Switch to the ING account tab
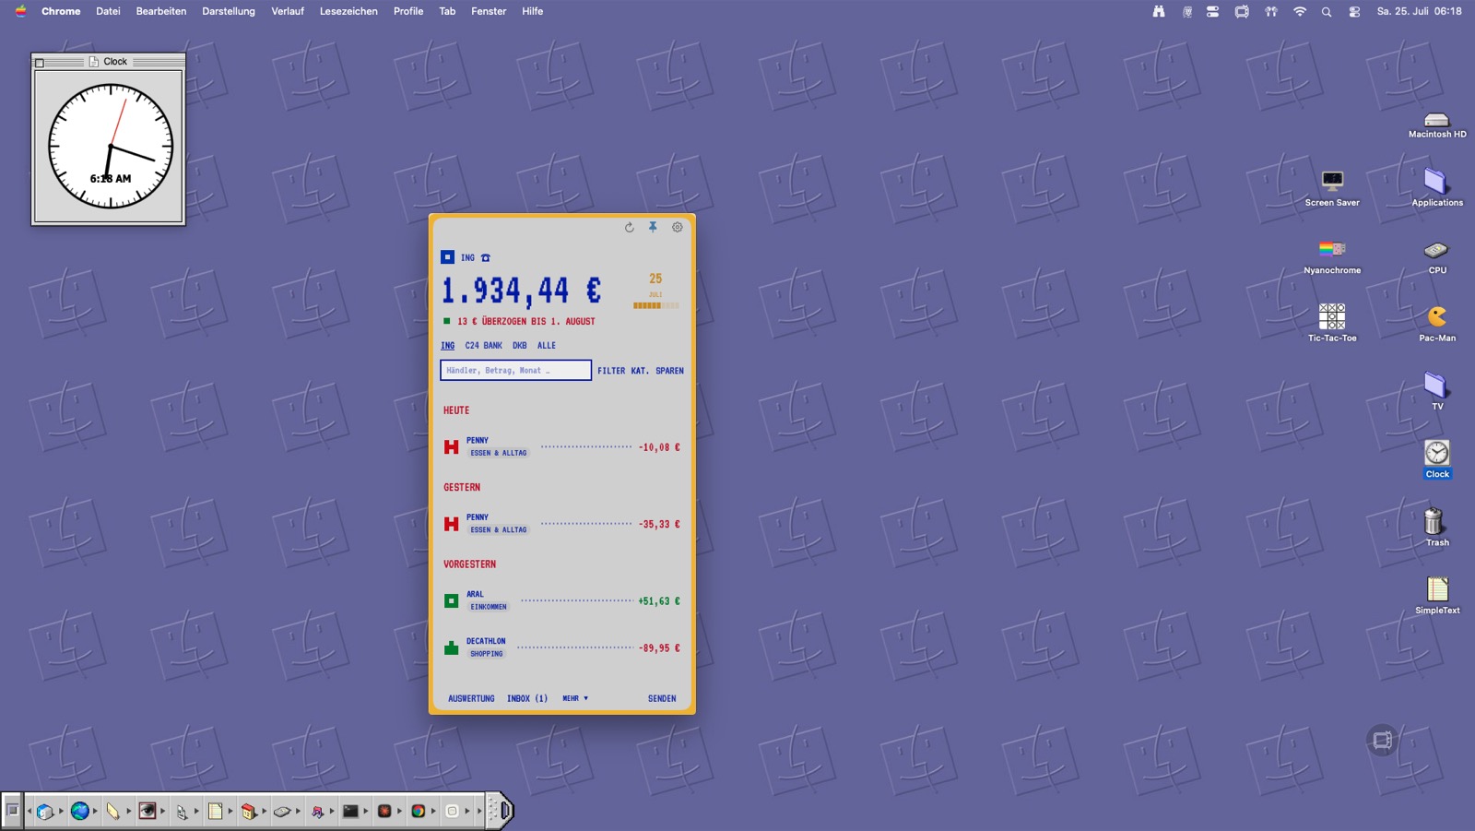The image size is (1475, 831). [x=447, y=346]
